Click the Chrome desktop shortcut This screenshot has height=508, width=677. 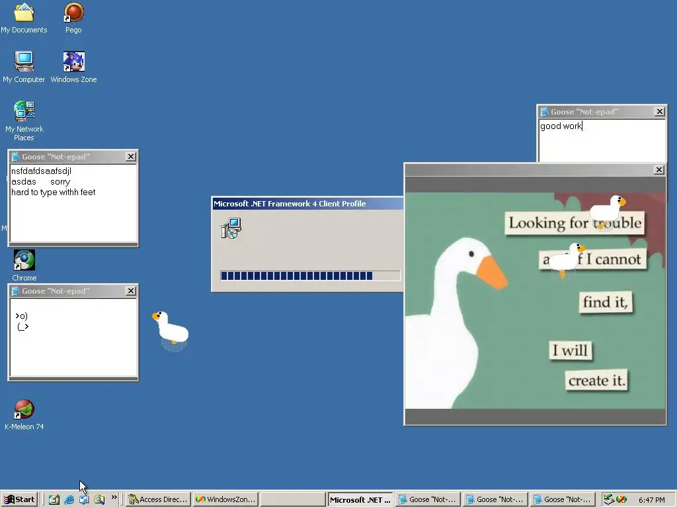[x=24, y=265]
